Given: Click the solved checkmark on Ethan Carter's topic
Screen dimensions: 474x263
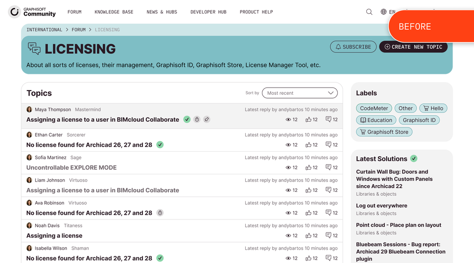Looking at the screenshot, I should (x=160, y=145).
